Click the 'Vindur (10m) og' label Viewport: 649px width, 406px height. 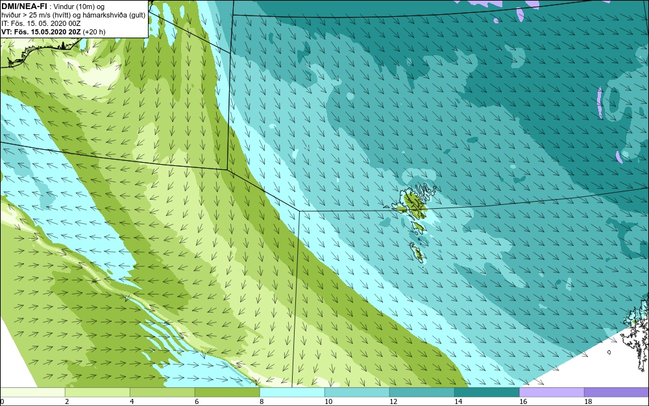click(79, 6)
